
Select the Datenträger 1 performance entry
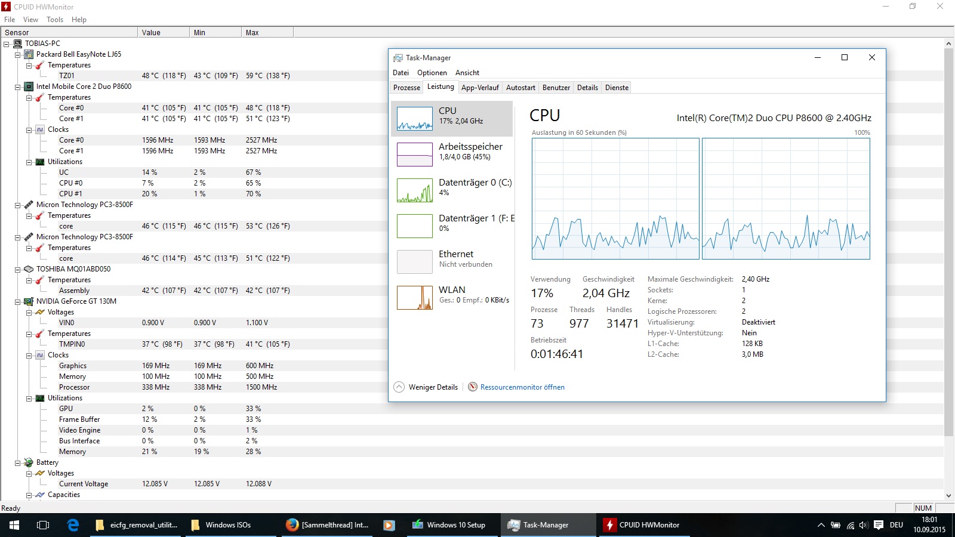pos(452,226)
